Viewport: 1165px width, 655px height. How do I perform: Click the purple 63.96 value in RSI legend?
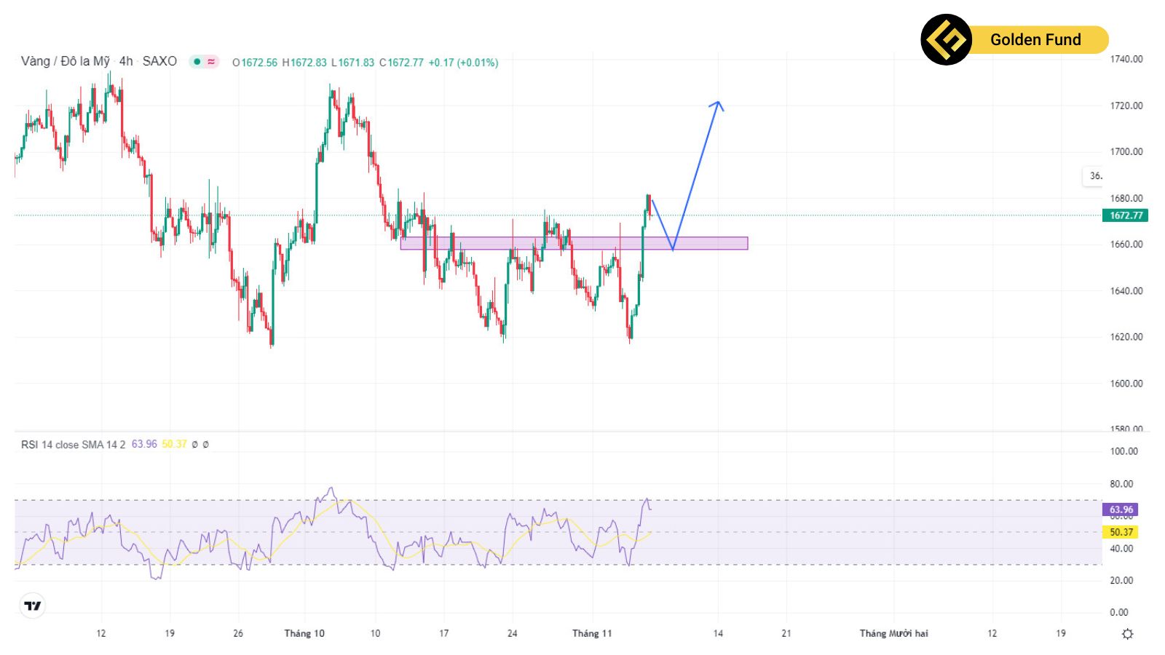[x=144, y=444]
